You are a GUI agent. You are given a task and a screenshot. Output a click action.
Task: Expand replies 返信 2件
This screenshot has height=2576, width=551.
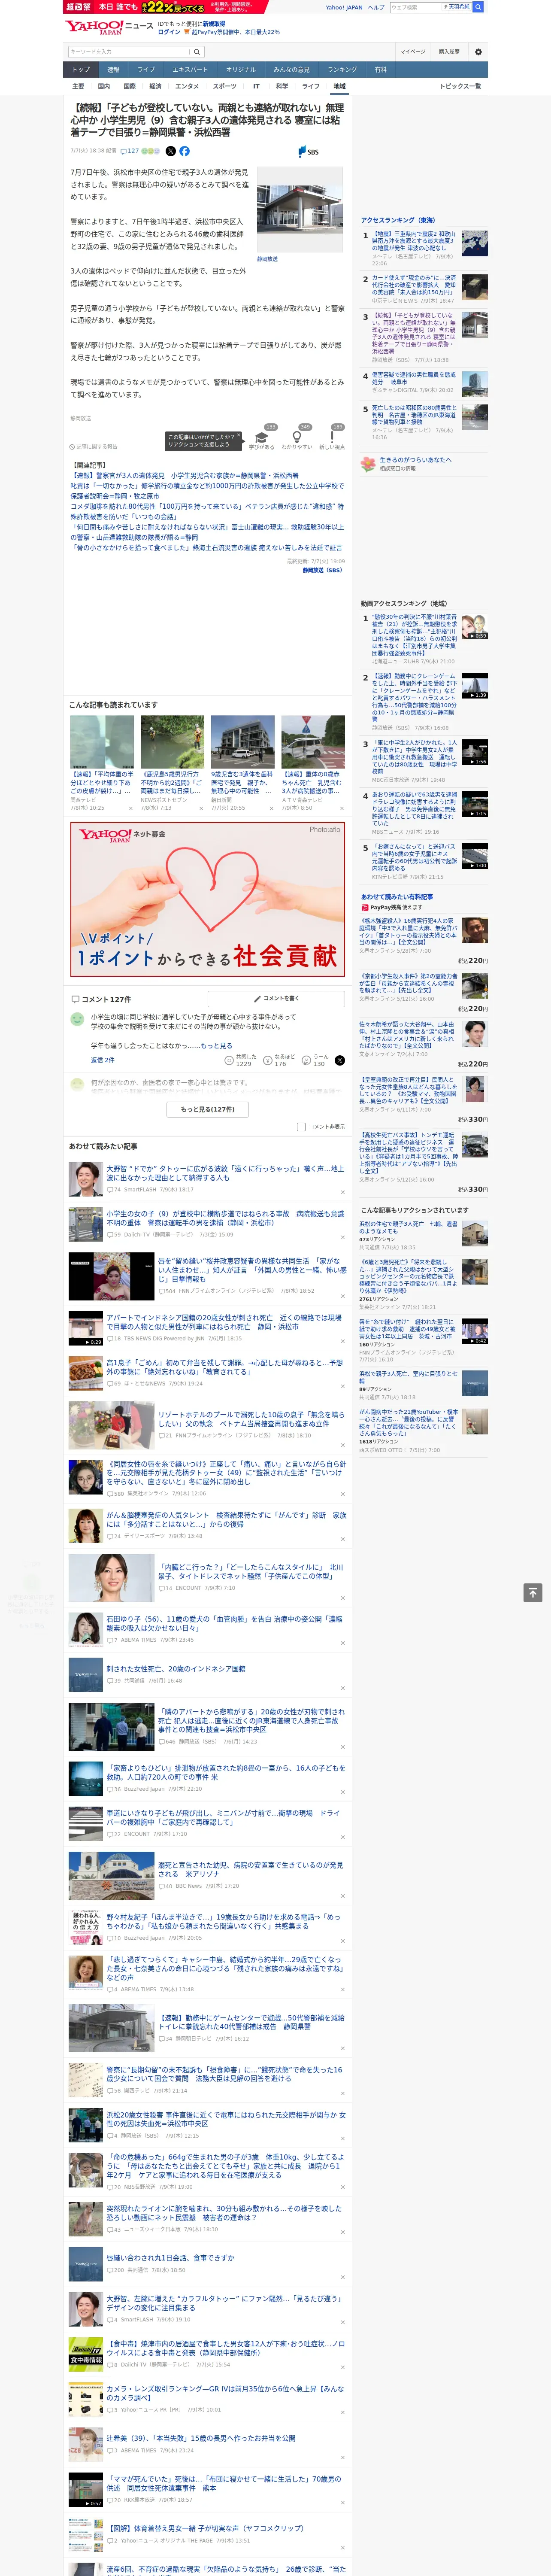103,1060
